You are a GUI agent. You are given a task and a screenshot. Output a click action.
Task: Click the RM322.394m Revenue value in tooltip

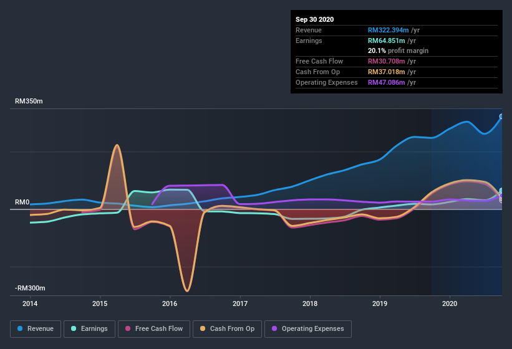[387, 30]
